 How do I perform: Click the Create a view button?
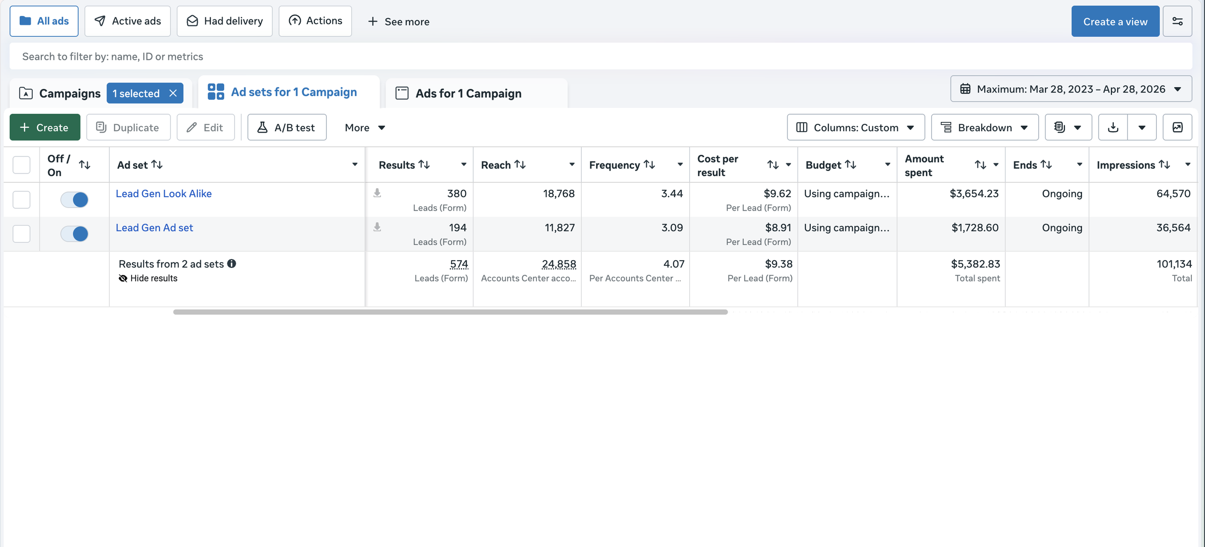coord(1115,21)
